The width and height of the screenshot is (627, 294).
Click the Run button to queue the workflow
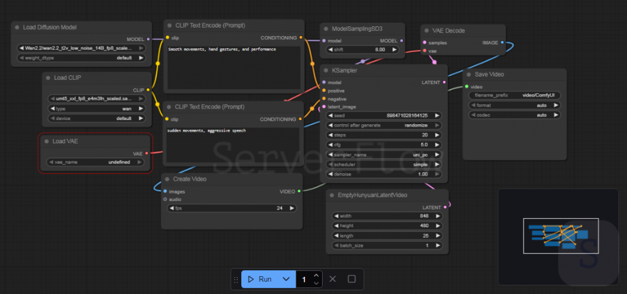(x=260, y=279)
